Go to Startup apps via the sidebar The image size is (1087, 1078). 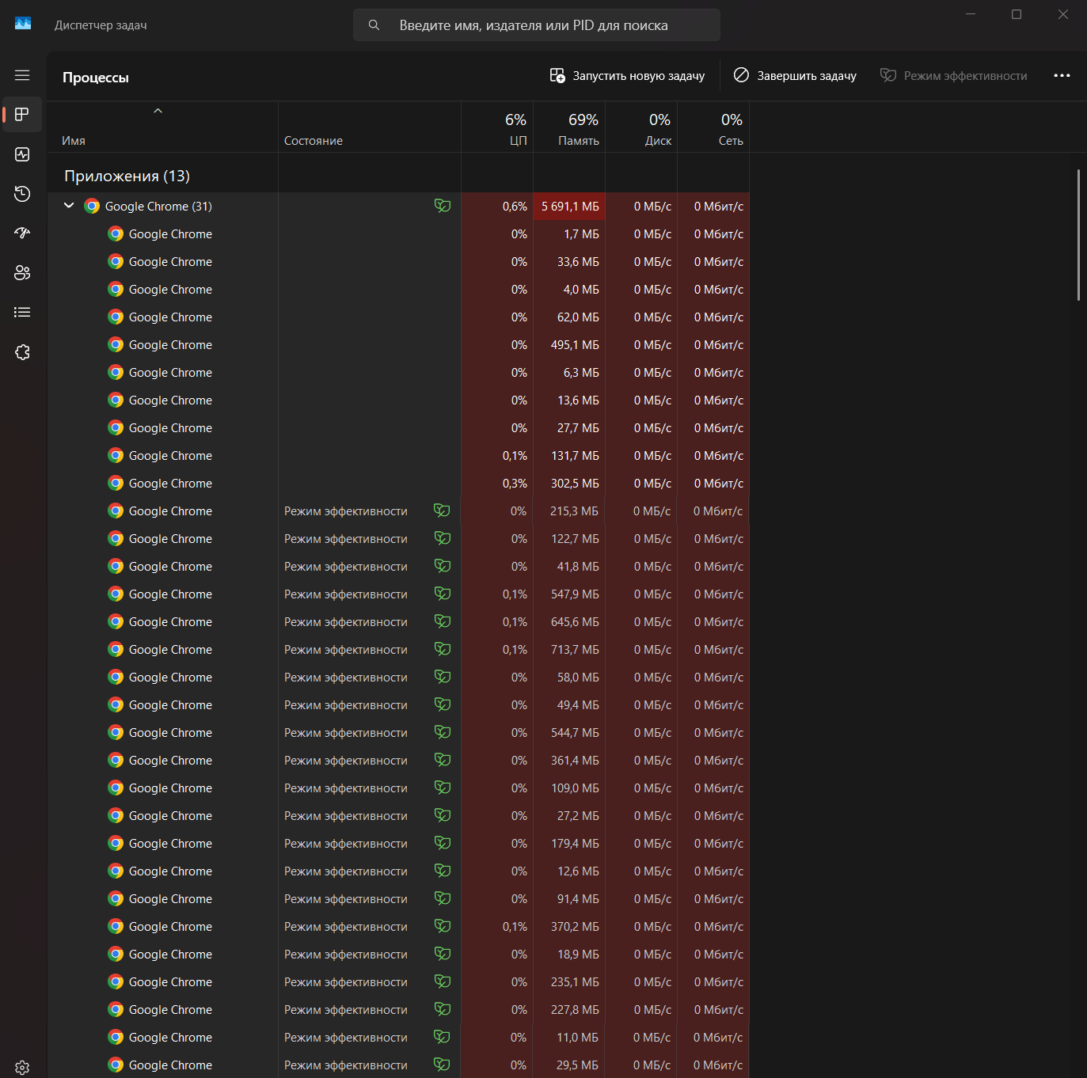(x=22, y=233)
